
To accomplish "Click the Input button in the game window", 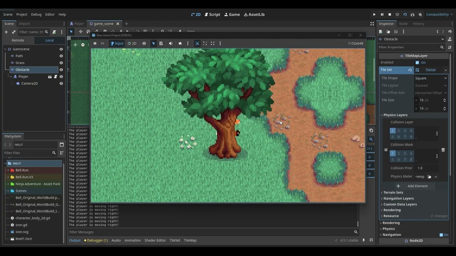I will point(117,43).
